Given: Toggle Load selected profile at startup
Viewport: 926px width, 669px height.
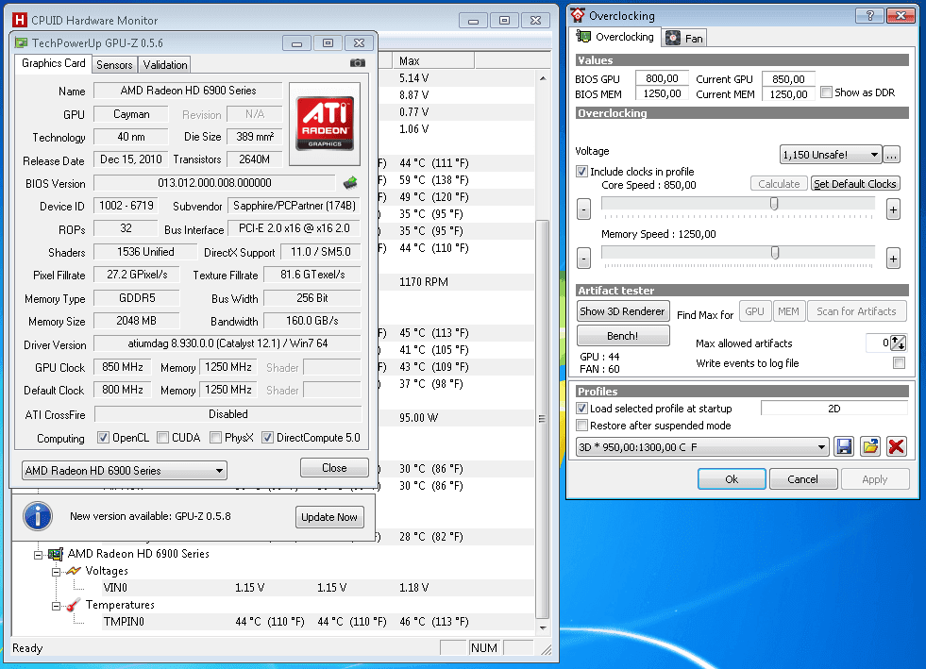Looking at the screenshot, I should click(x=581, y=409).
